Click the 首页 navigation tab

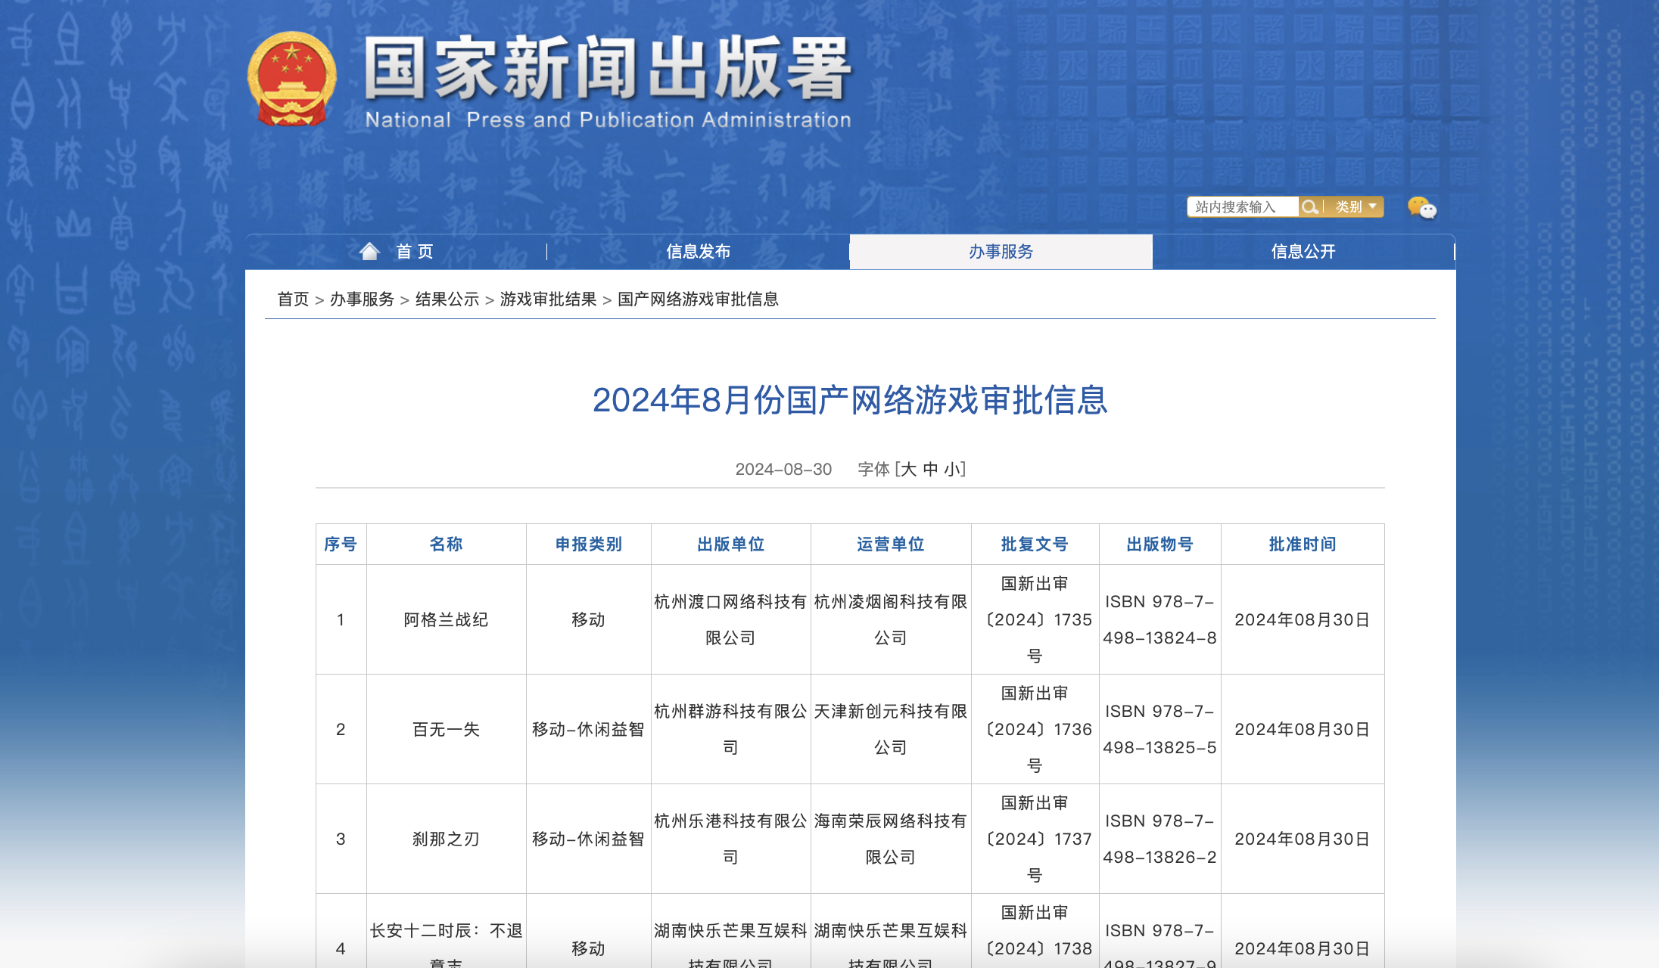pyautogui.click(x=412, y=251)
